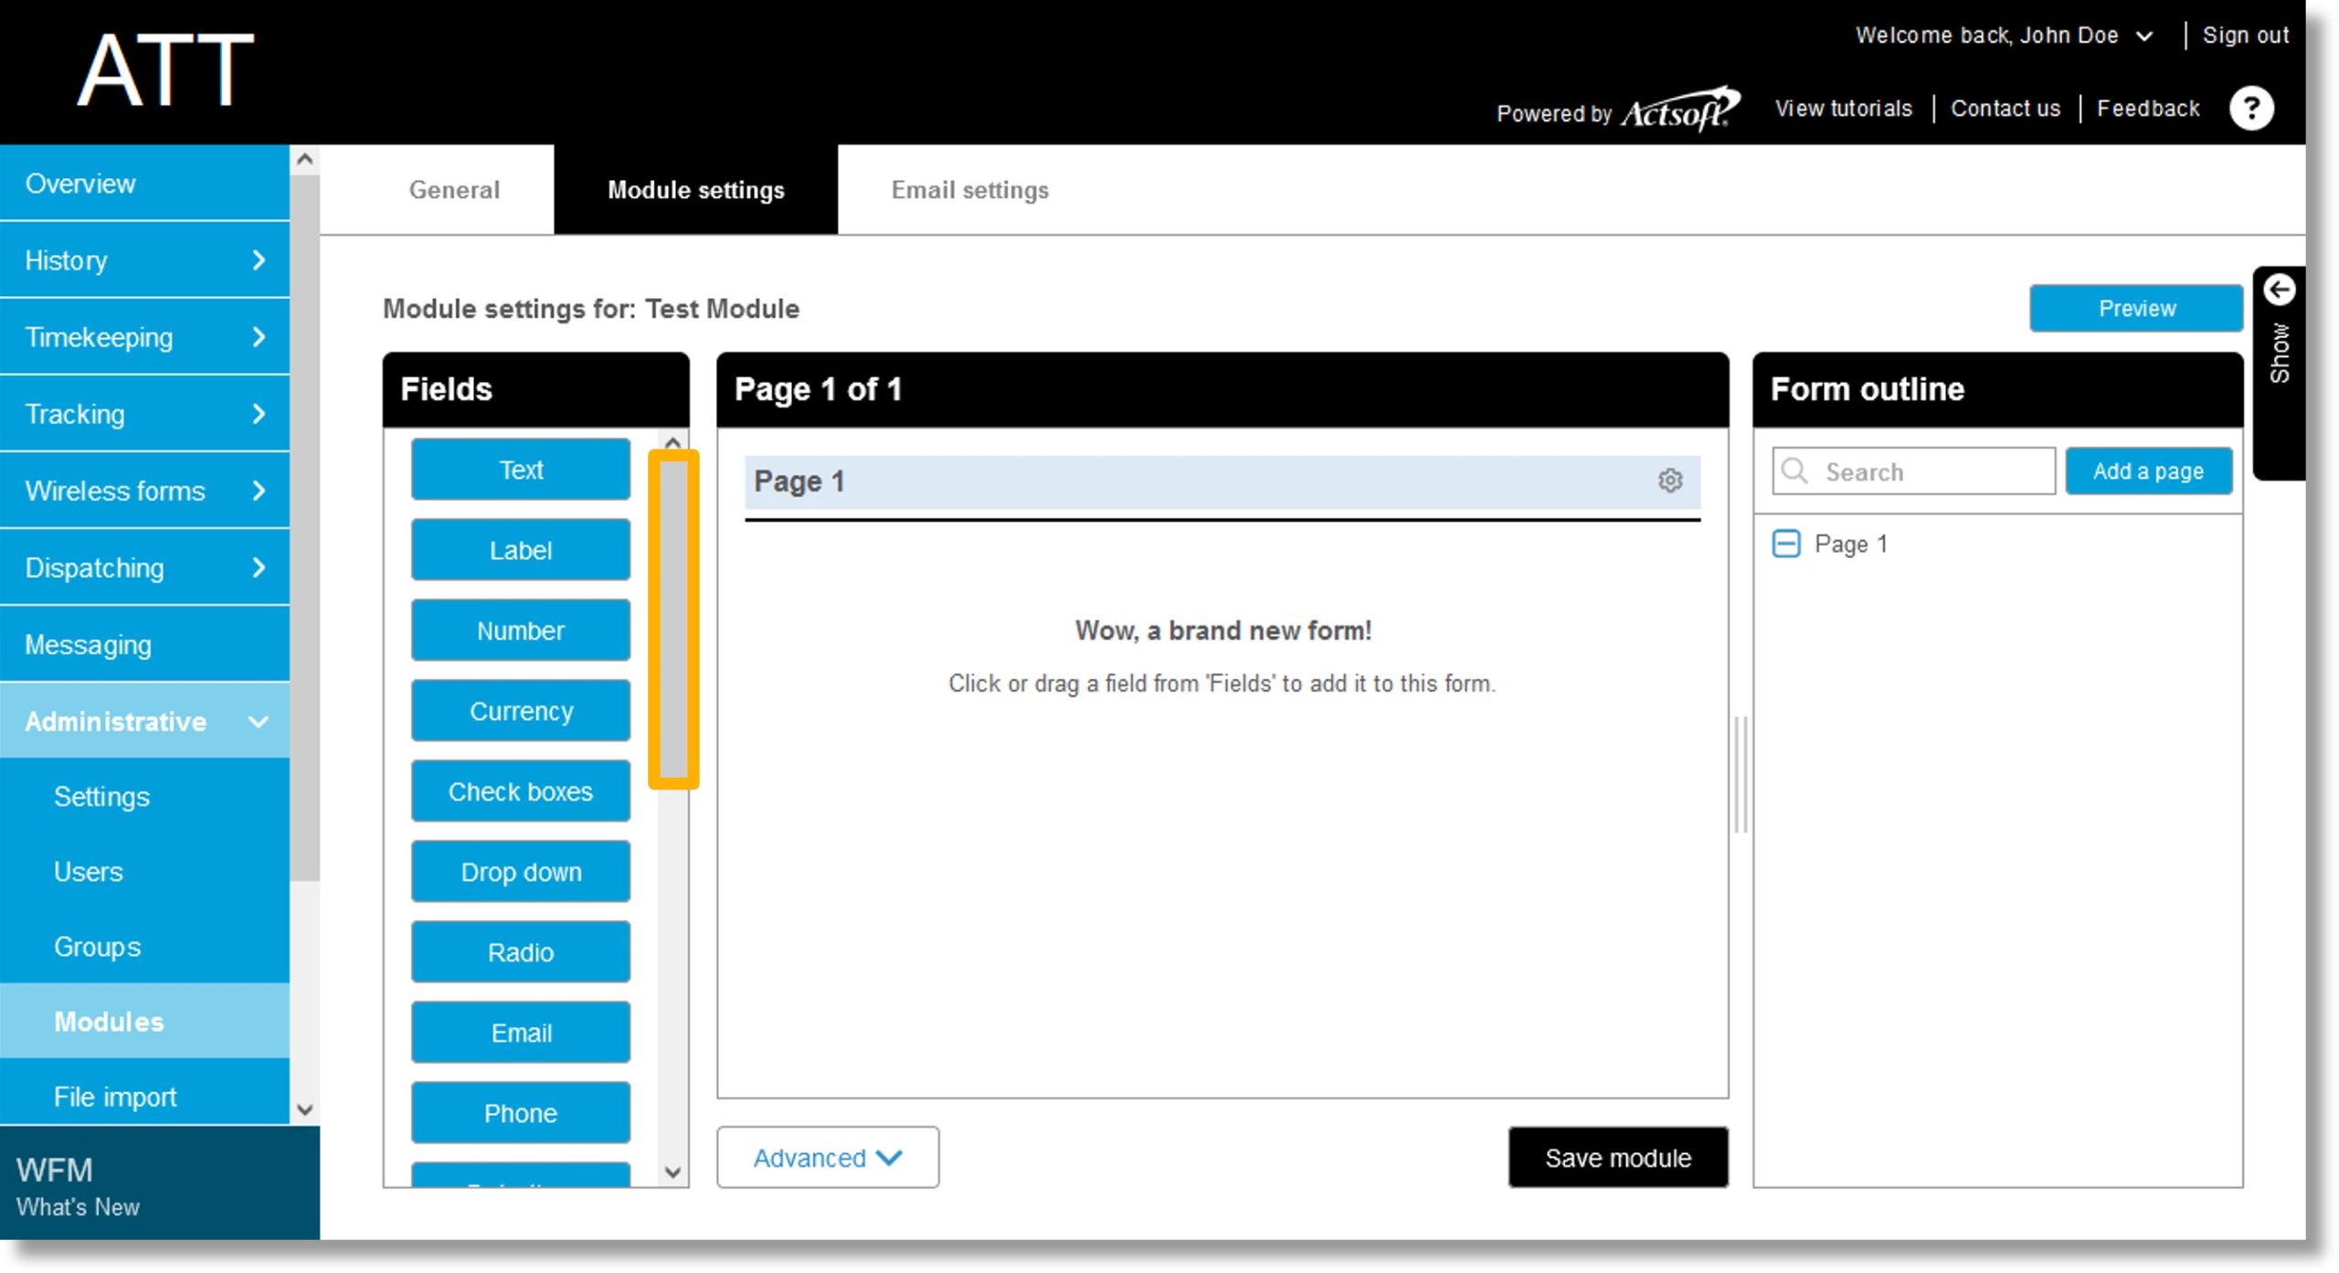Select Modules in the sidebar
Viewport: 2339px width, 1273px height.
(x=144, y=1022)
